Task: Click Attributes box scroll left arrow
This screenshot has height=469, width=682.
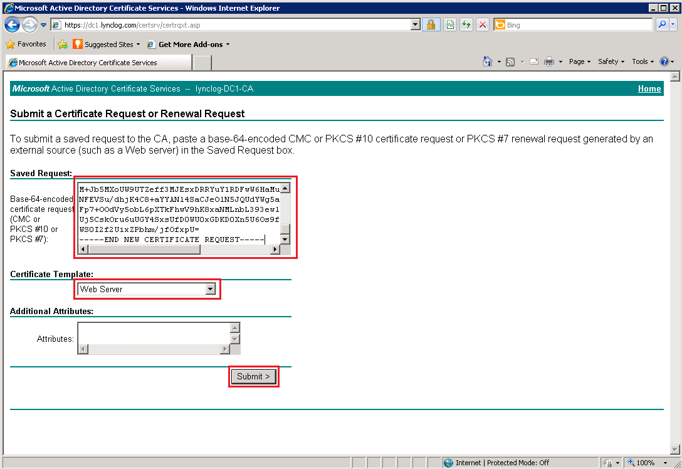Action: [83, 349]
